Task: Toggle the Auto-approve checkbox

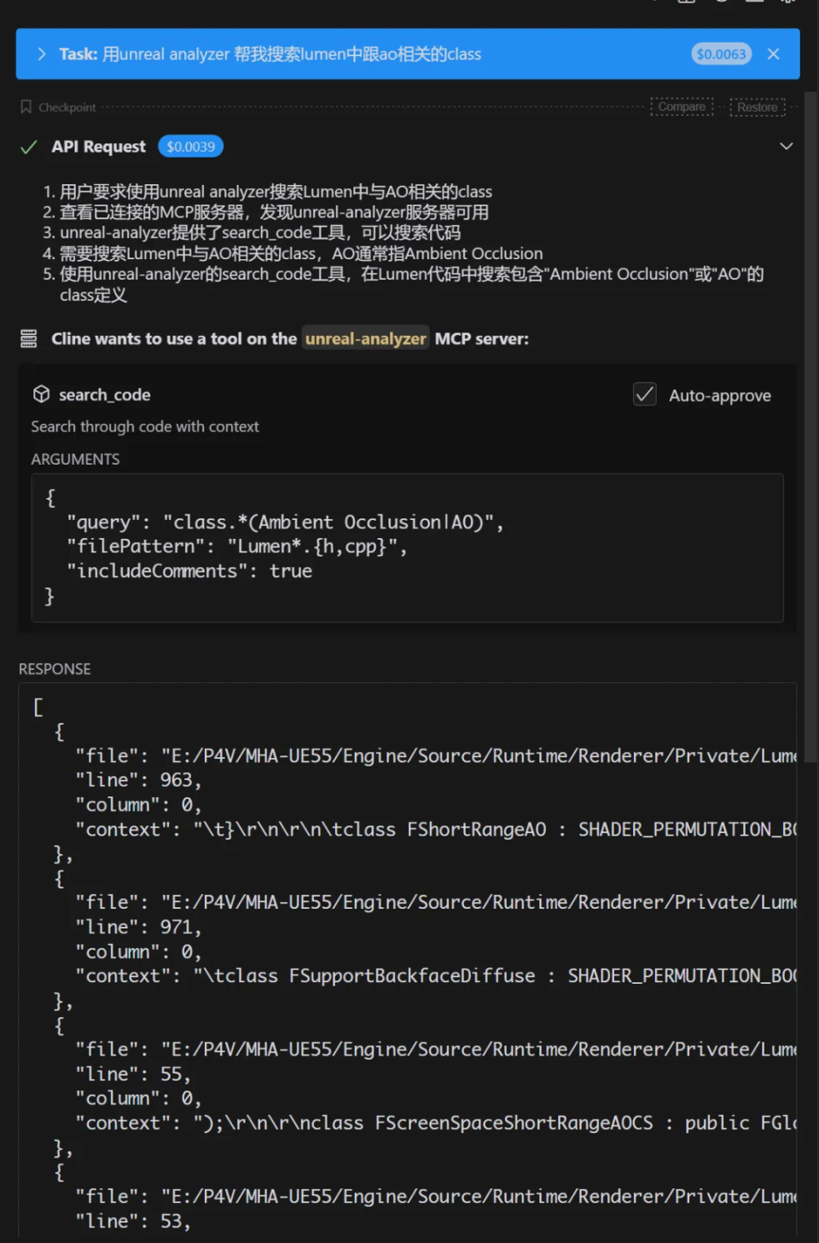Action: pyautogui.click(x=645, y=394)
